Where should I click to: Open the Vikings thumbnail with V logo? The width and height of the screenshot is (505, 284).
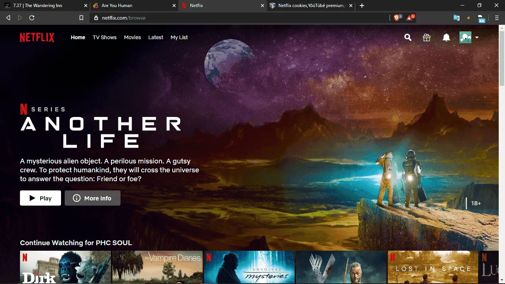[x=341, y=267]
